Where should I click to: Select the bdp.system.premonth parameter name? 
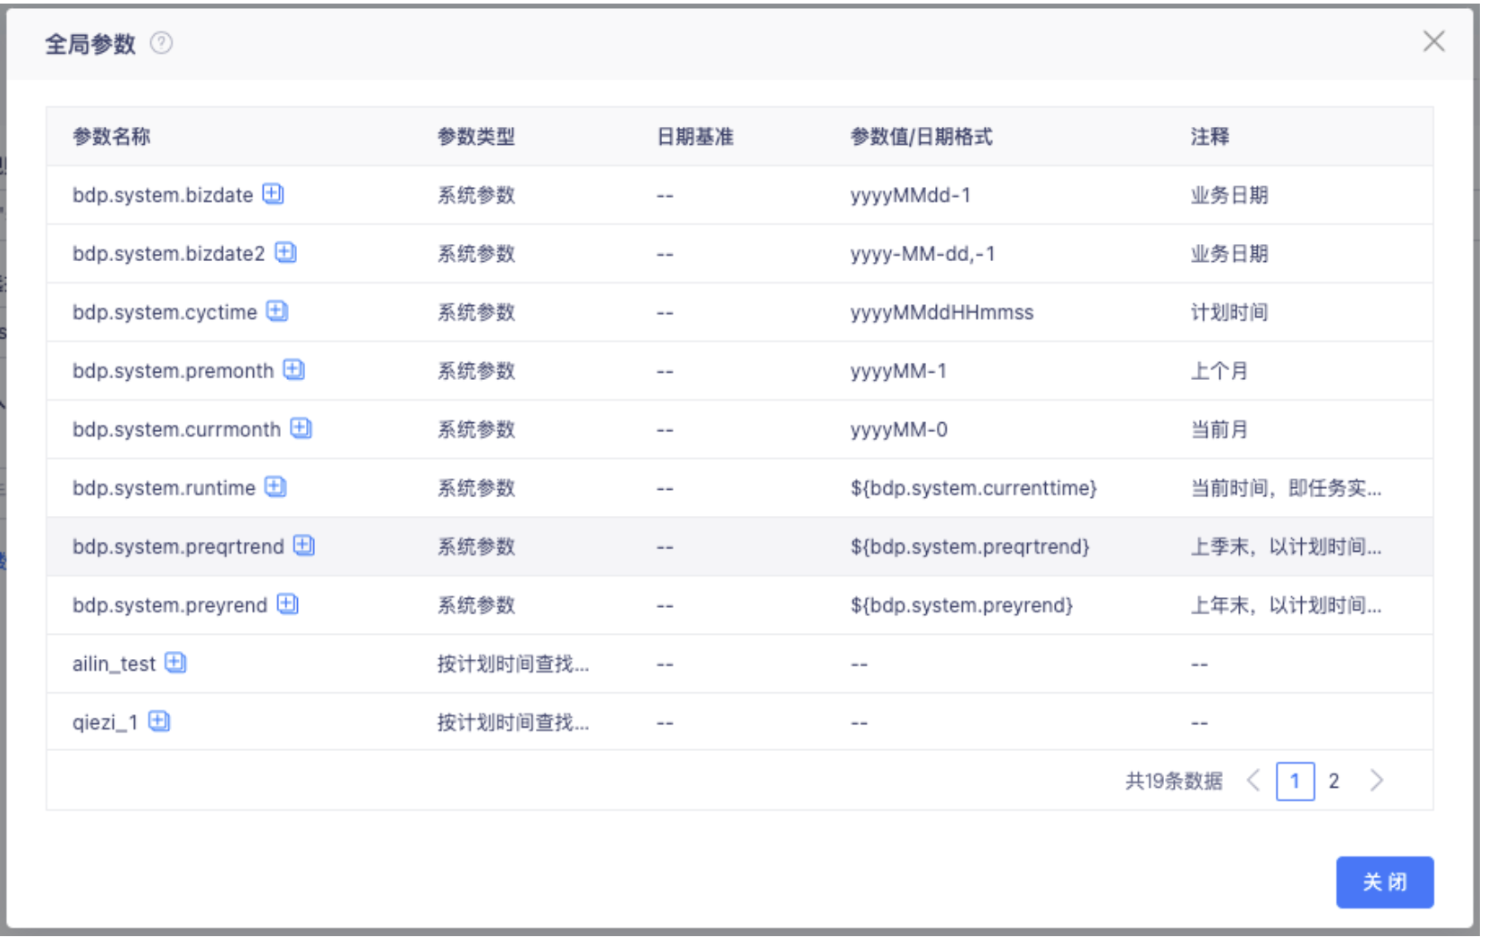point(174,371)
